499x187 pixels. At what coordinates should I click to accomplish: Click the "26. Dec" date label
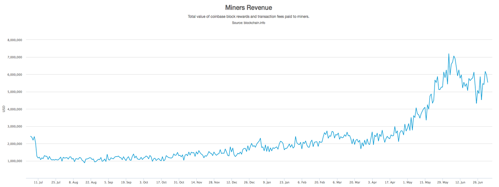tap(249, 182)
